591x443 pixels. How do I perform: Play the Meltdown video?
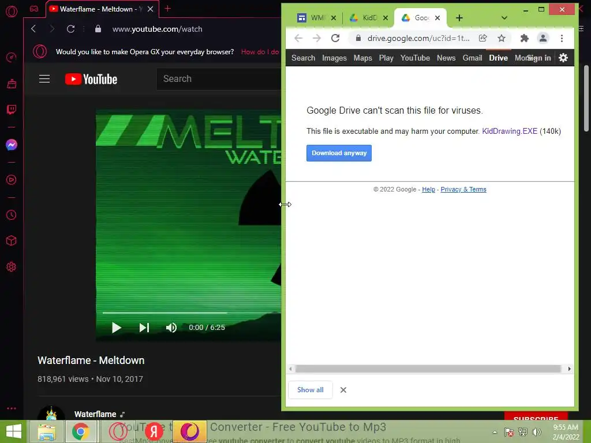coord(116,328)
